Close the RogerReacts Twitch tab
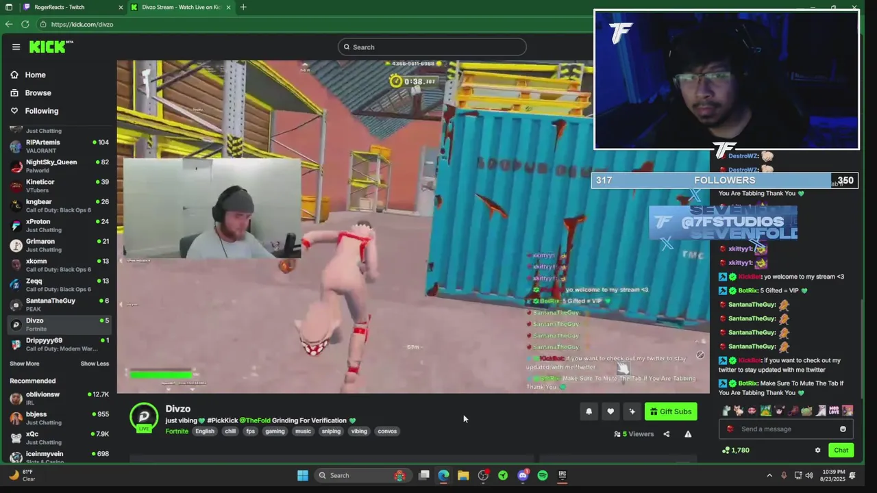Image resolution: width=877 pixels, height=493 pixels. [121, 7]
